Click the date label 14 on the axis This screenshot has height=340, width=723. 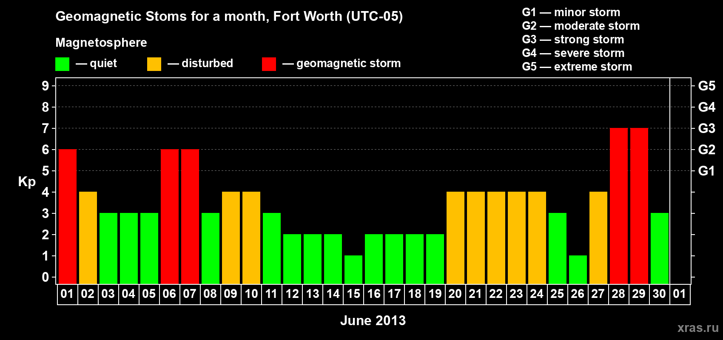click(x=333, y=294)
